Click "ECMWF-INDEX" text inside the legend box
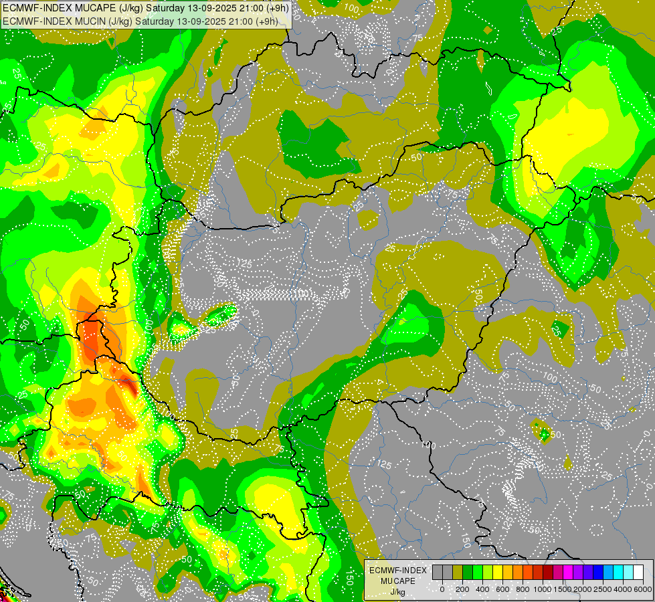 [x=398, y=571]
